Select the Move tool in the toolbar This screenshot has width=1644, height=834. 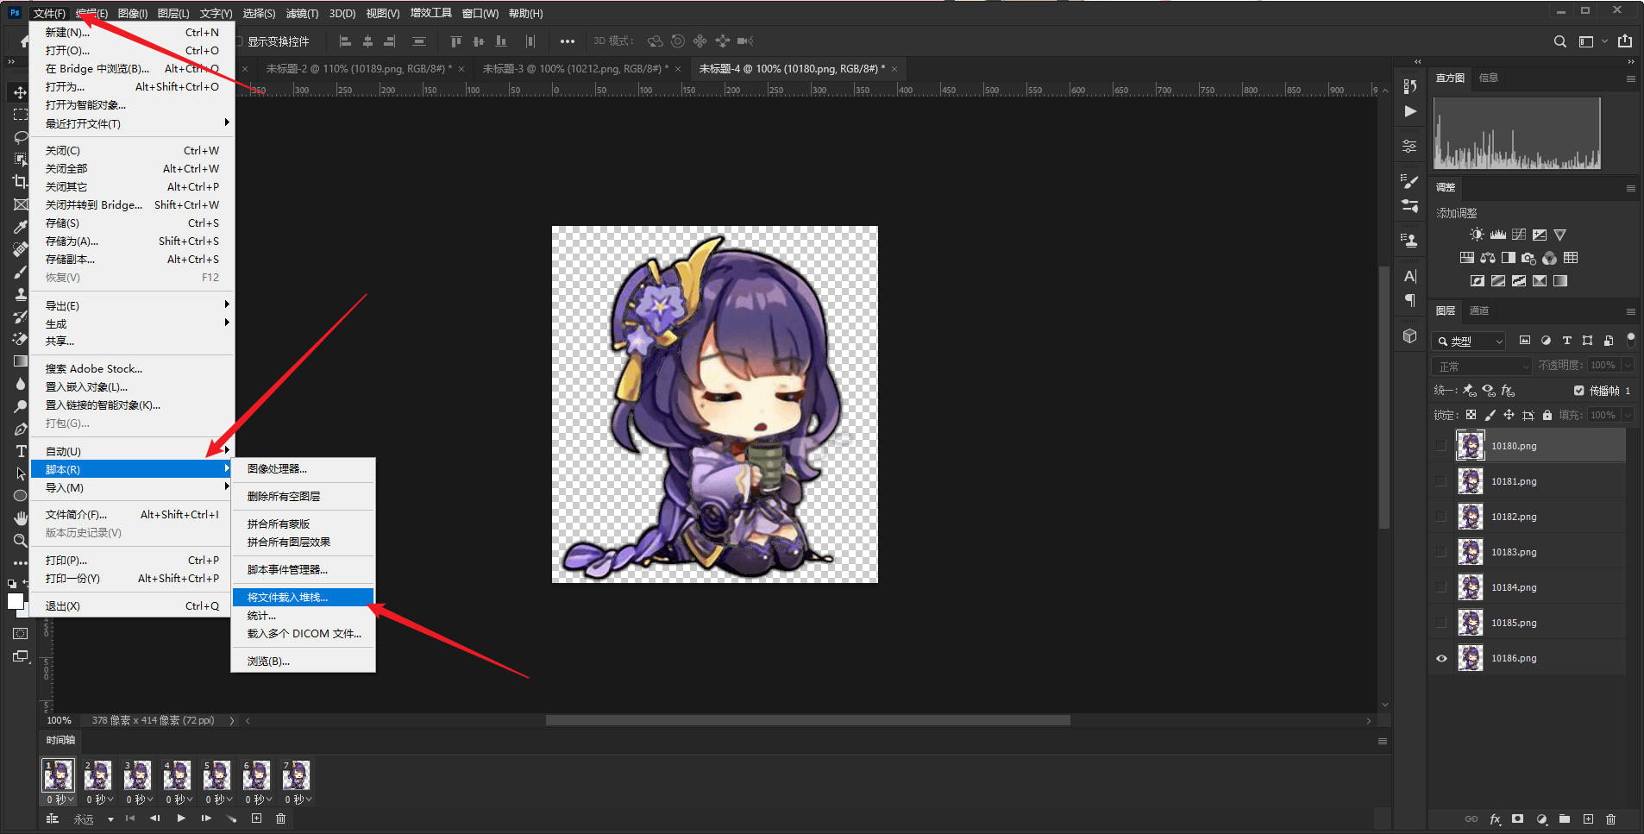coord(20,92)
